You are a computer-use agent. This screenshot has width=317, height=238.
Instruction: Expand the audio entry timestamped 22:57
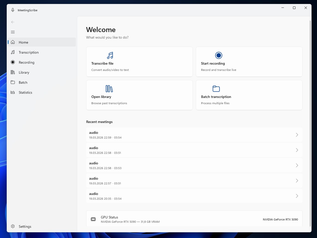194,180
